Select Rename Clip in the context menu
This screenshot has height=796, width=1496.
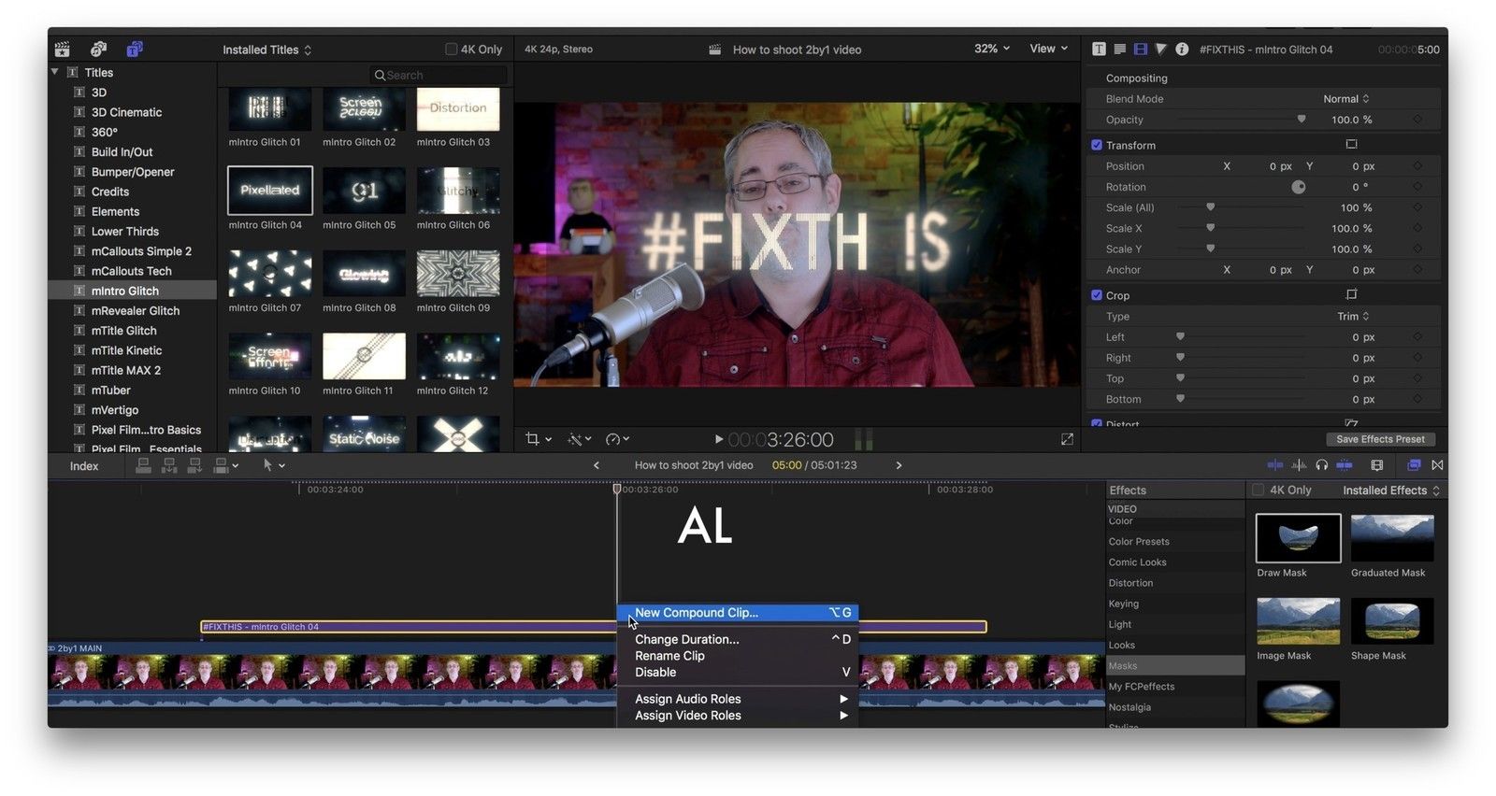coord(669,656)
